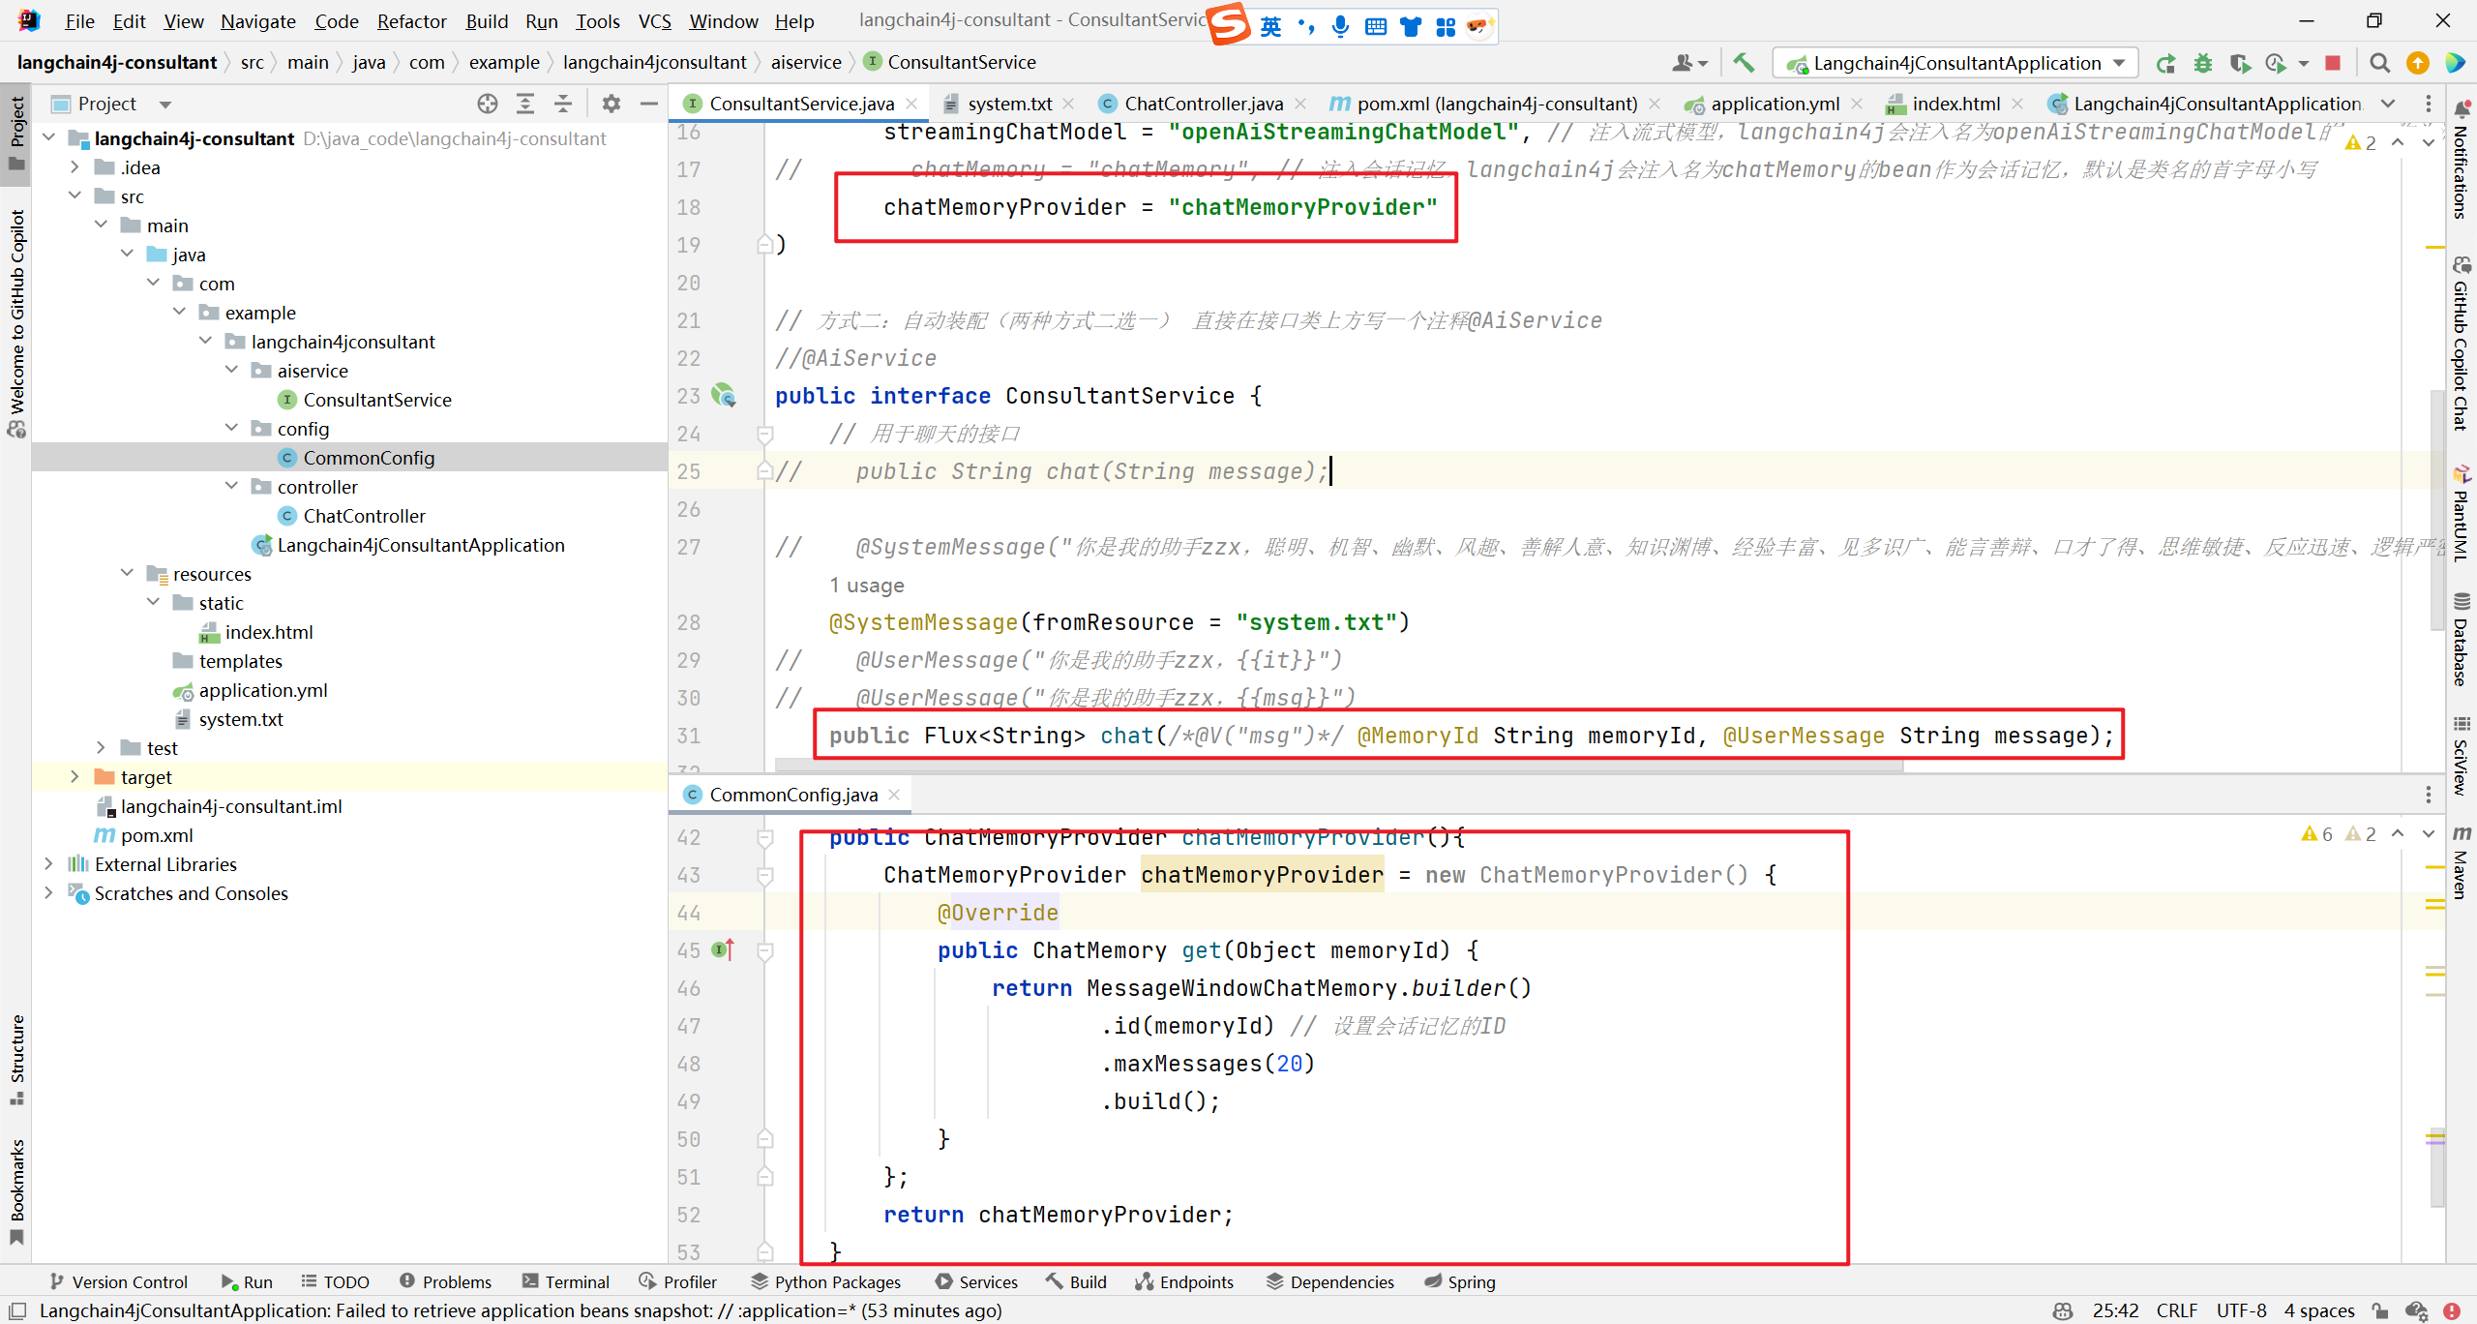Collapse all icon in Project panel

click(563, 104)
